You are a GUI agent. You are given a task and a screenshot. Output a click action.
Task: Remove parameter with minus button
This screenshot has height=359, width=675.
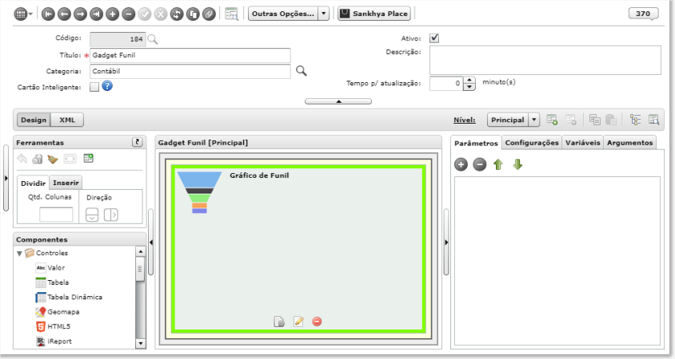[x=480, y=164]
